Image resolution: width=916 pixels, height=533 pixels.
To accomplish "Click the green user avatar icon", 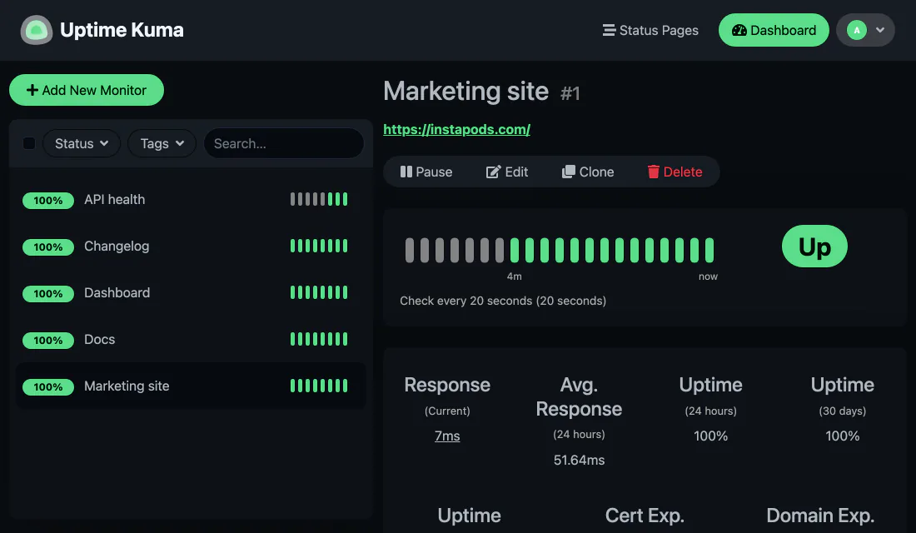I will tap(856, 30).
